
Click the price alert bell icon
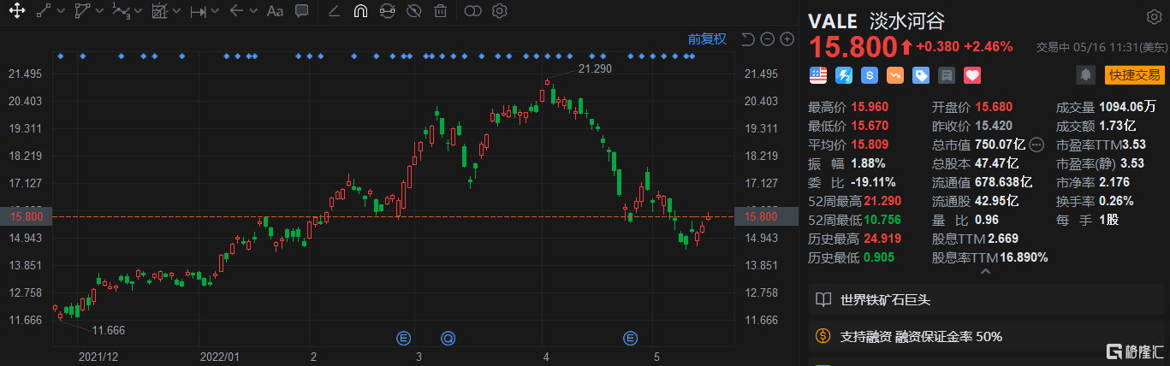tap(1086, 75)
